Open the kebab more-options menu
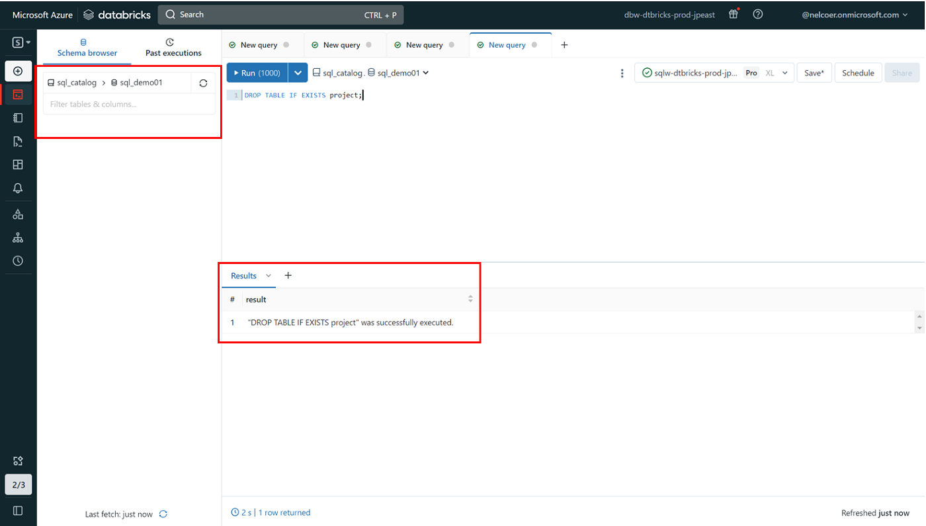The height and width of the screenshot is (526, 926). point(622,73)
